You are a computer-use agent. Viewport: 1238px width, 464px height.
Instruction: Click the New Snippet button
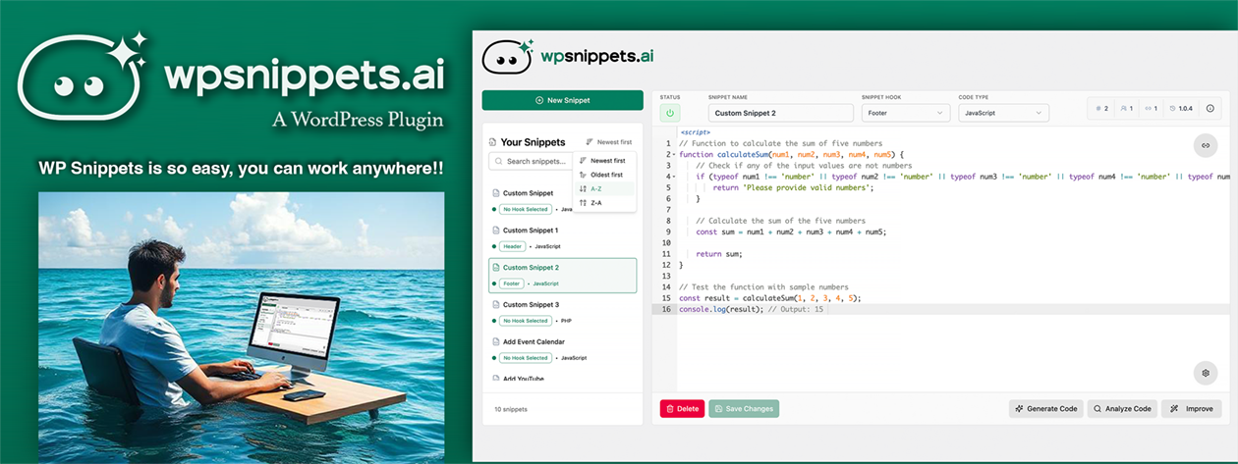562,100
